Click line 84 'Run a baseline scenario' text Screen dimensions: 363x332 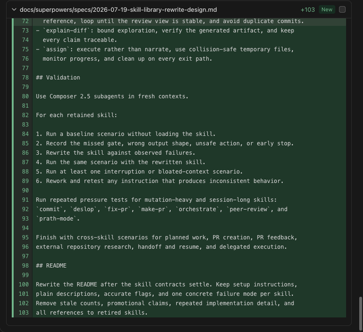click(x=125, y=134)
